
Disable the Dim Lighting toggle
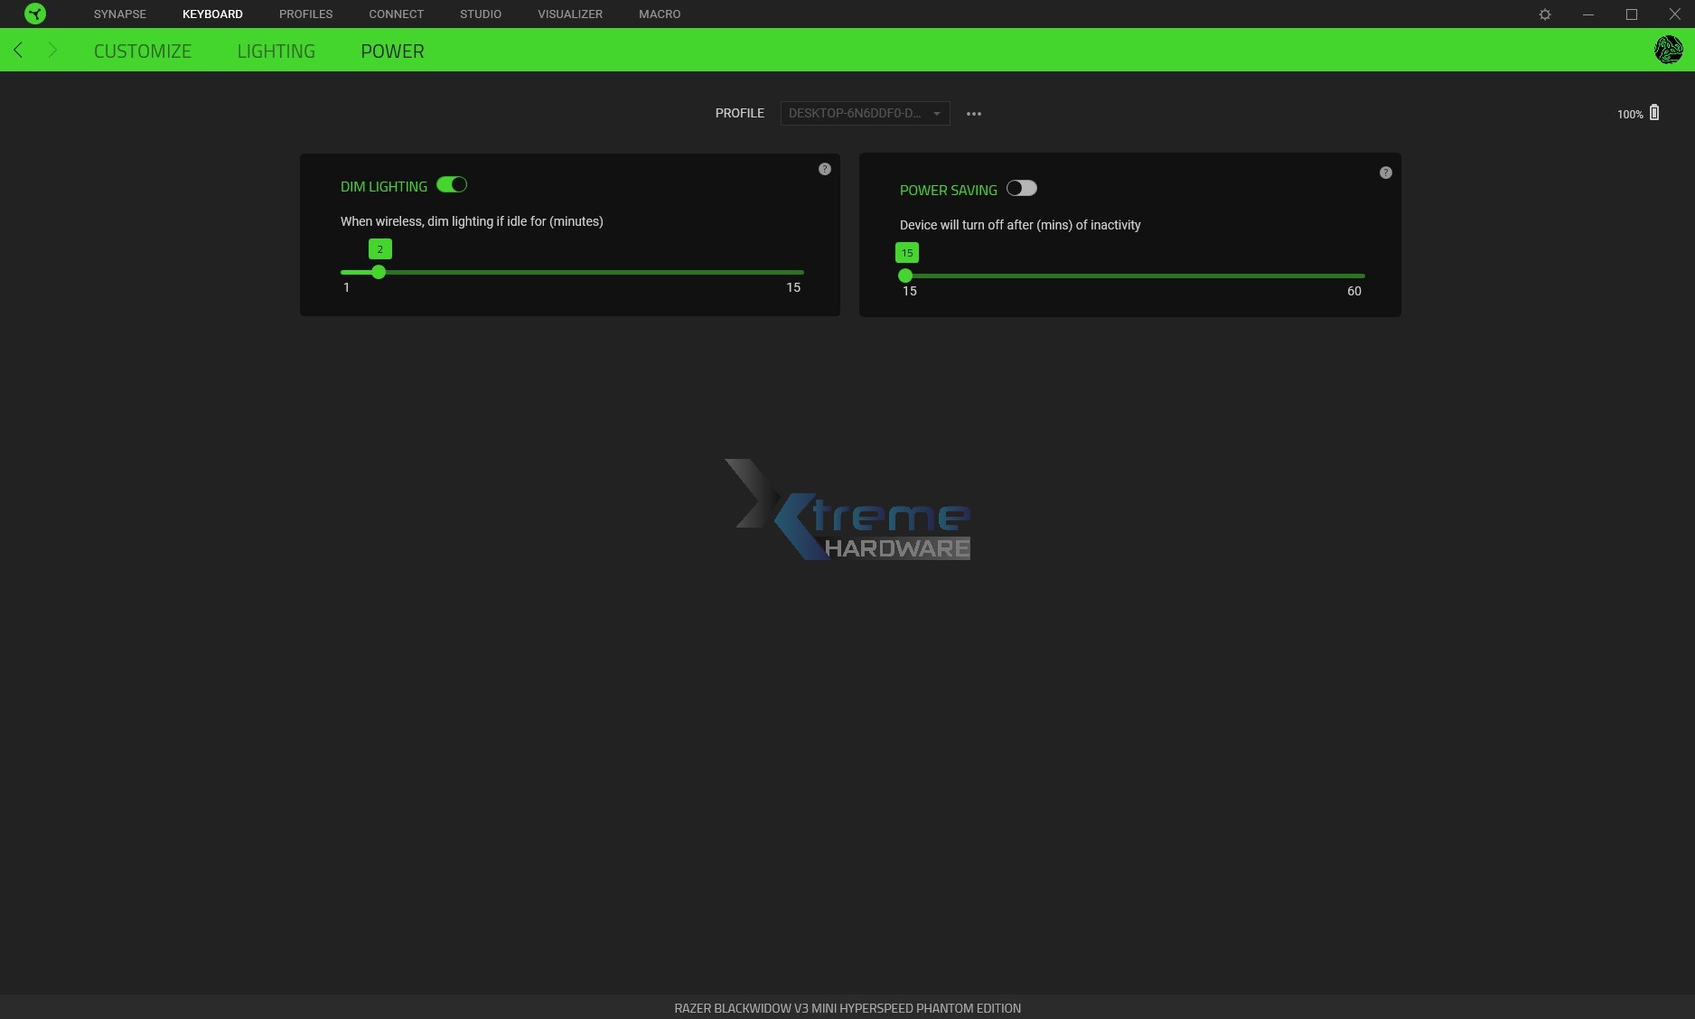[452, 185]
